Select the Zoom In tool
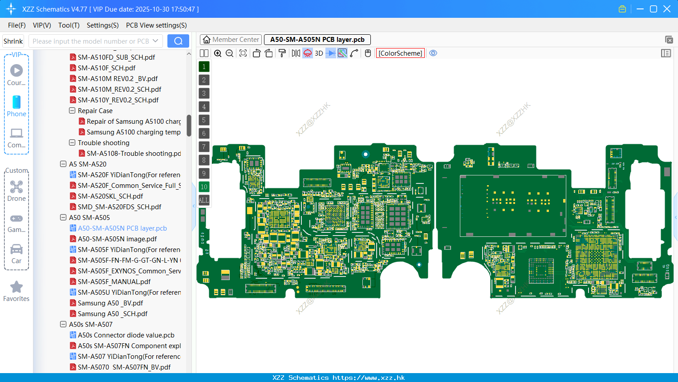Screen dimensions: 678x382 click(218, 53)
